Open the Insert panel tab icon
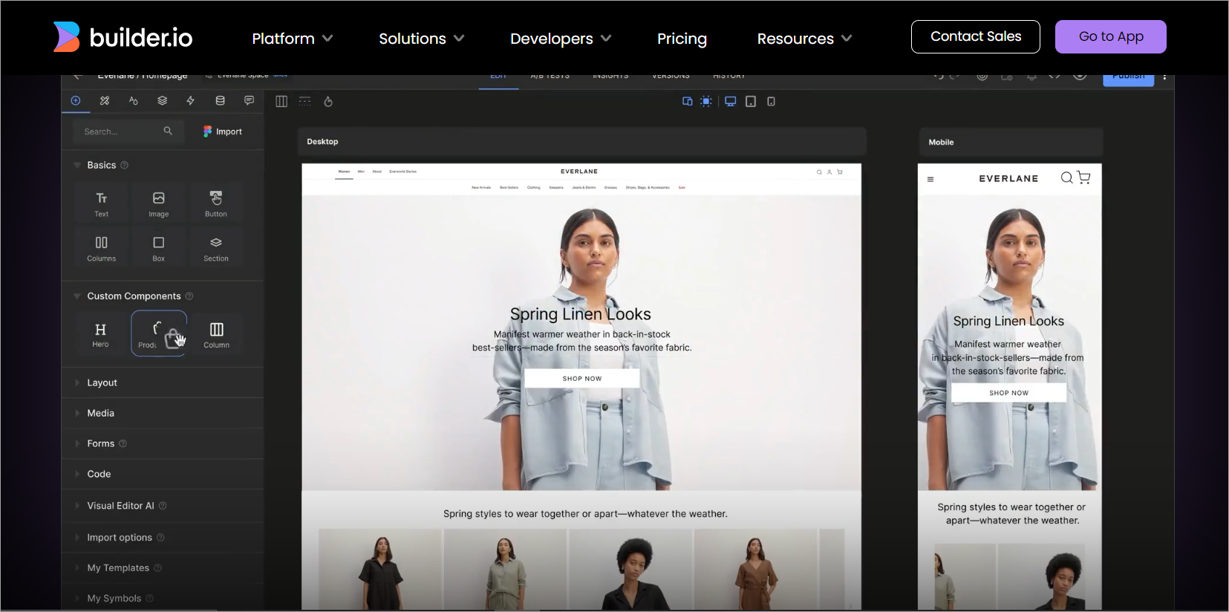 click(76, 101)
